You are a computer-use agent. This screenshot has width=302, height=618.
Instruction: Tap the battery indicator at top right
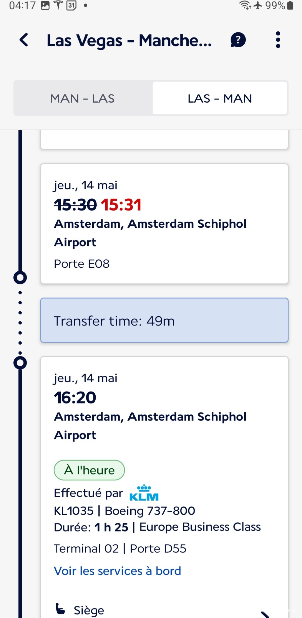tap(290, 5)
